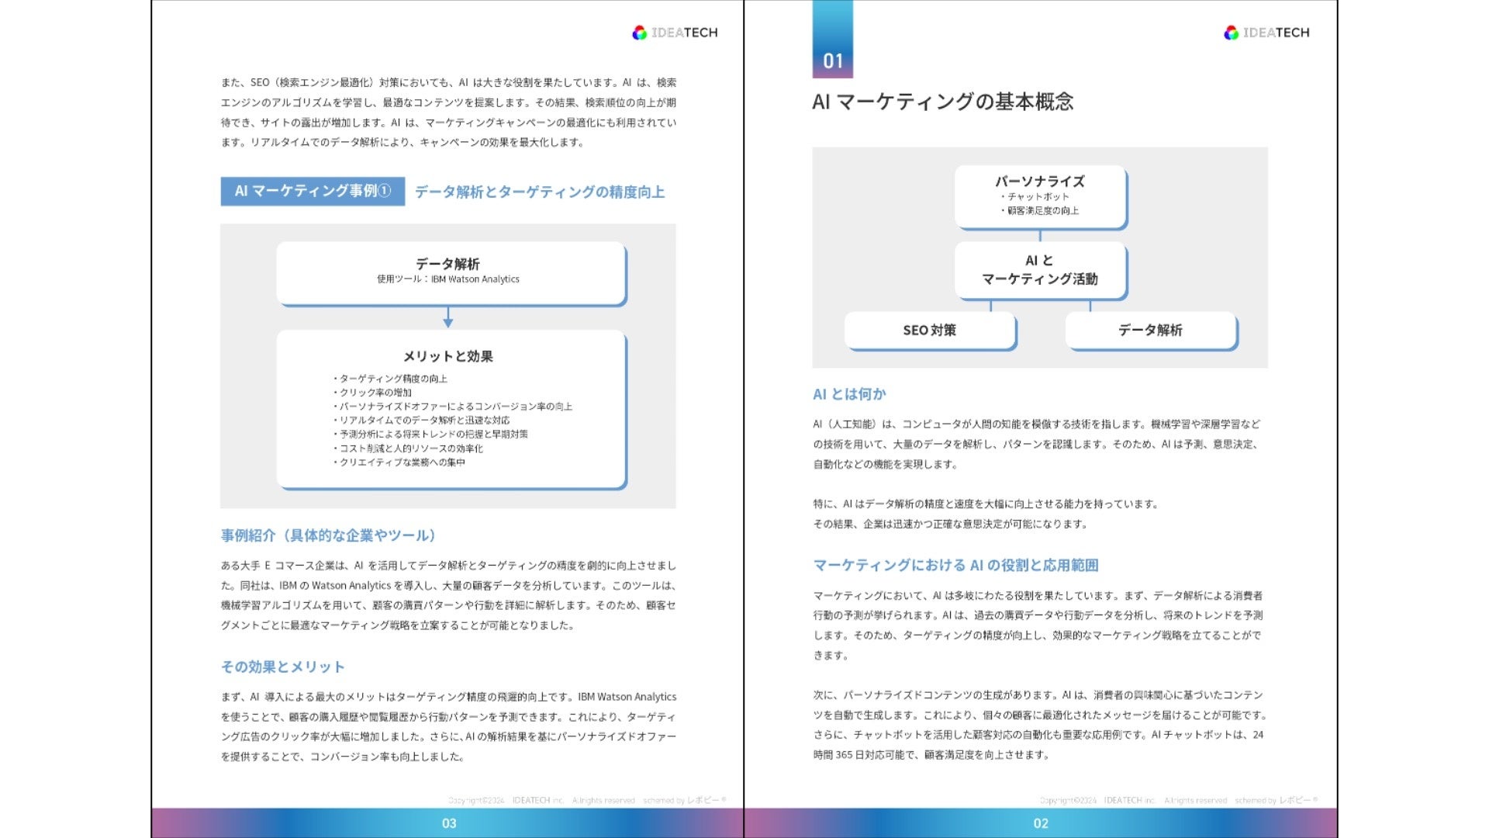1489x838 pixels.
Task: Click the AIマーケティングの基本概念 title
Action: point(942,102)
